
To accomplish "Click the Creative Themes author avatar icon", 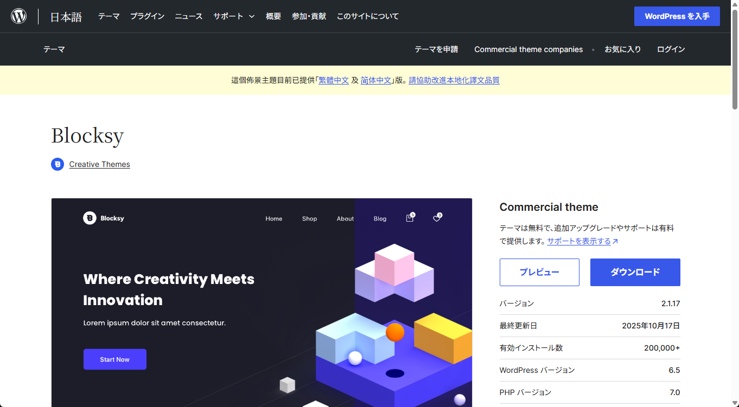I will click(x=58, y=164).
